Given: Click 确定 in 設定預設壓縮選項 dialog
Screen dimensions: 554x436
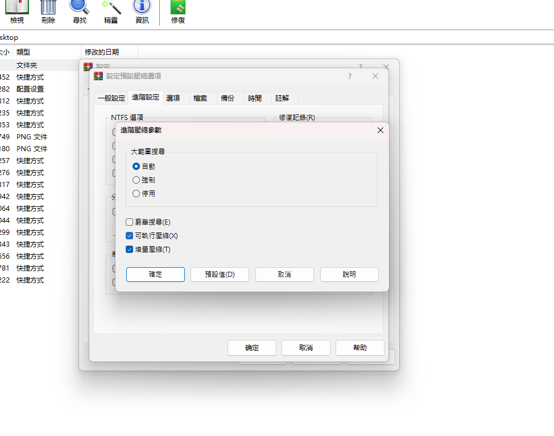Looking at the screenshot, I should (x=252, y=348).
